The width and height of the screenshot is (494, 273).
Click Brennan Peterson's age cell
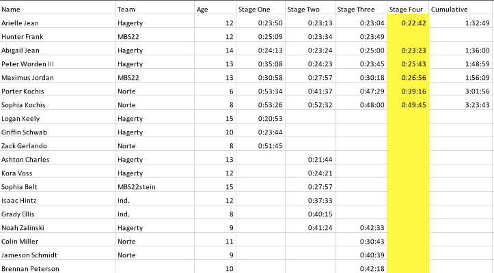[229, 269]
